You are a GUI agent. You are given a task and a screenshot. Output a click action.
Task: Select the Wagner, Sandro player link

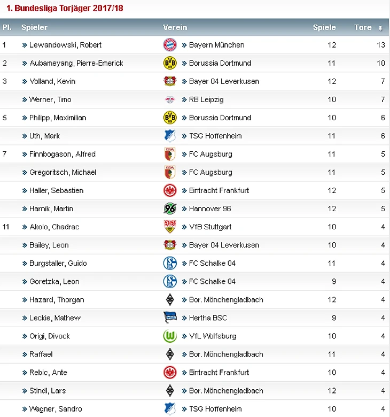[x=56, y=409]
